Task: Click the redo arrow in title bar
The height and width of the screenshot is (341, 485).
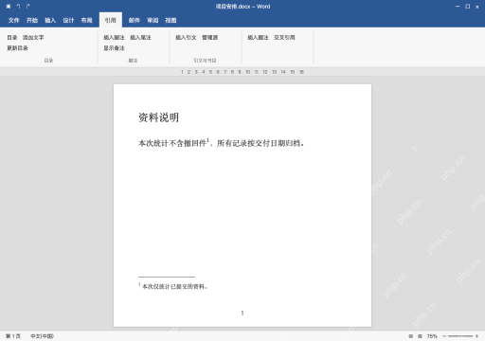Action: tap(28, 7)
